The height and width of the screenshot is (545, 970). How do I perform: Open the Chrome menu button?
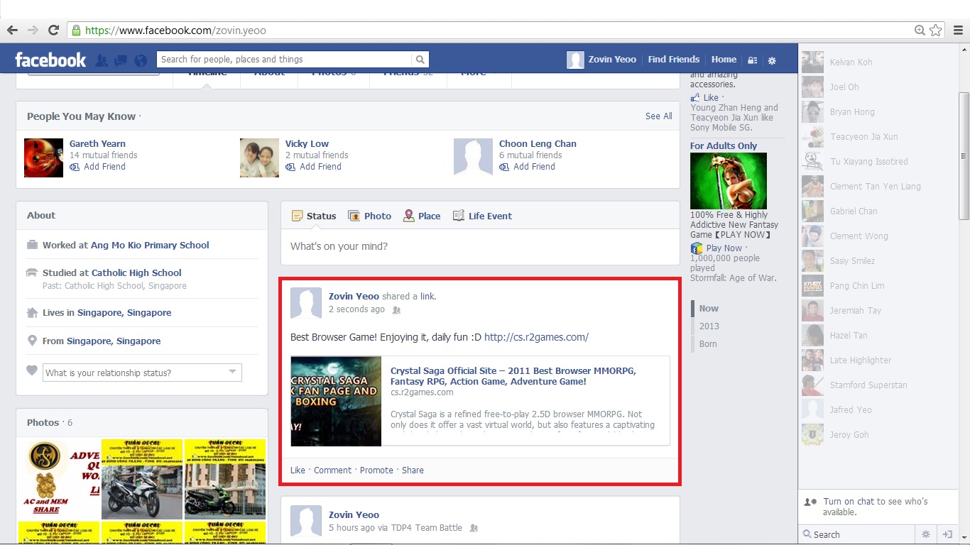pos(958,30)
